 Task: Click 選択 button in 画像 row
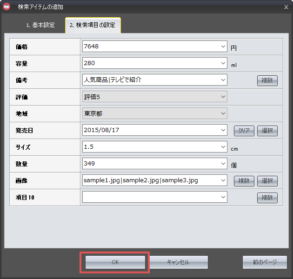pyautogui.click(x=267, y=181)
